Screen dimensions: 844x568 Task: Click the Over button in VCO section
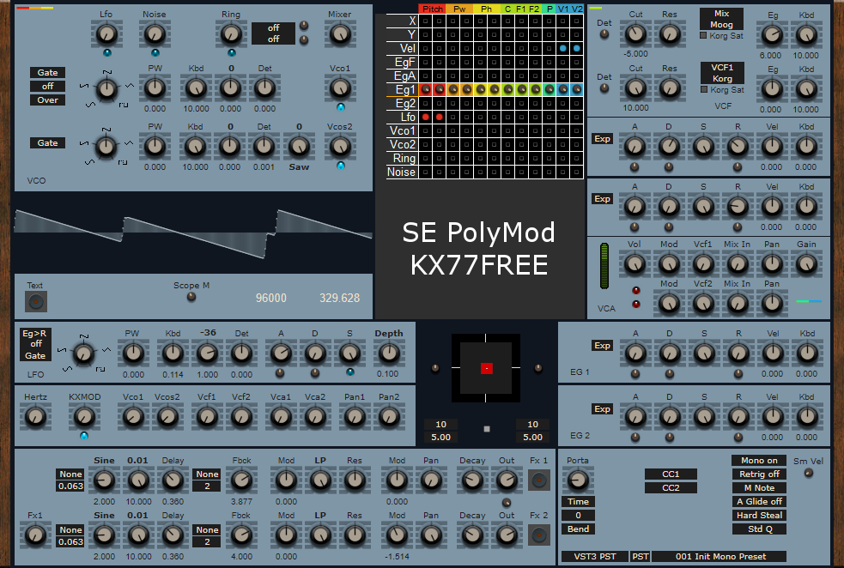pos(47,100)
